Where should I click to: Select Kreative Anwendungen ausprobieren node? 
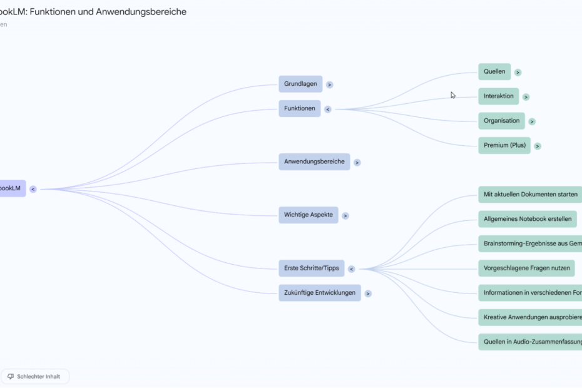point(530,317)
